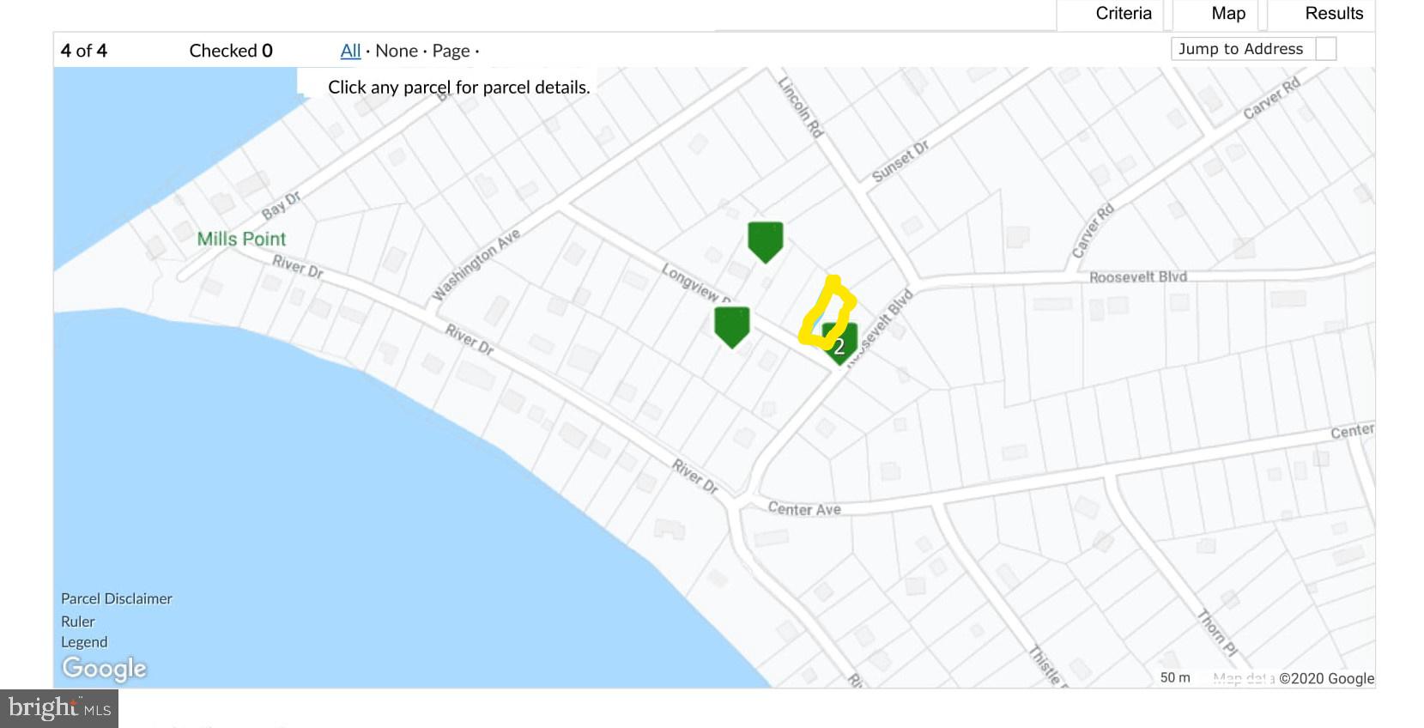
Task: Select Page results option
Action: click(x=451, y=51)
